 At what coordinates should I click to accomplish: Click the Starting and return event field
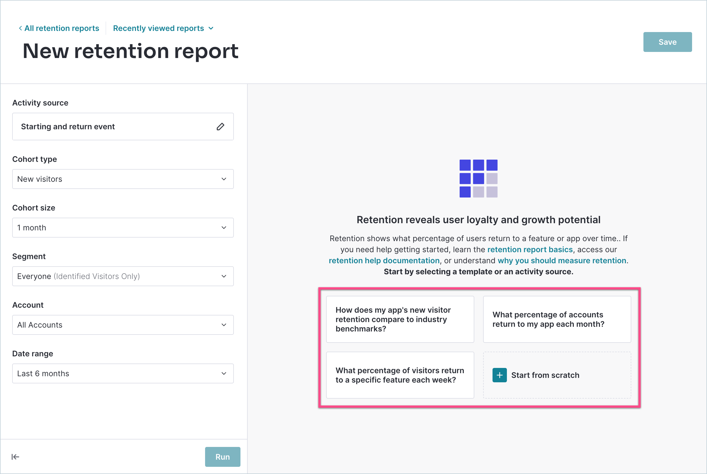coord(123,127)
